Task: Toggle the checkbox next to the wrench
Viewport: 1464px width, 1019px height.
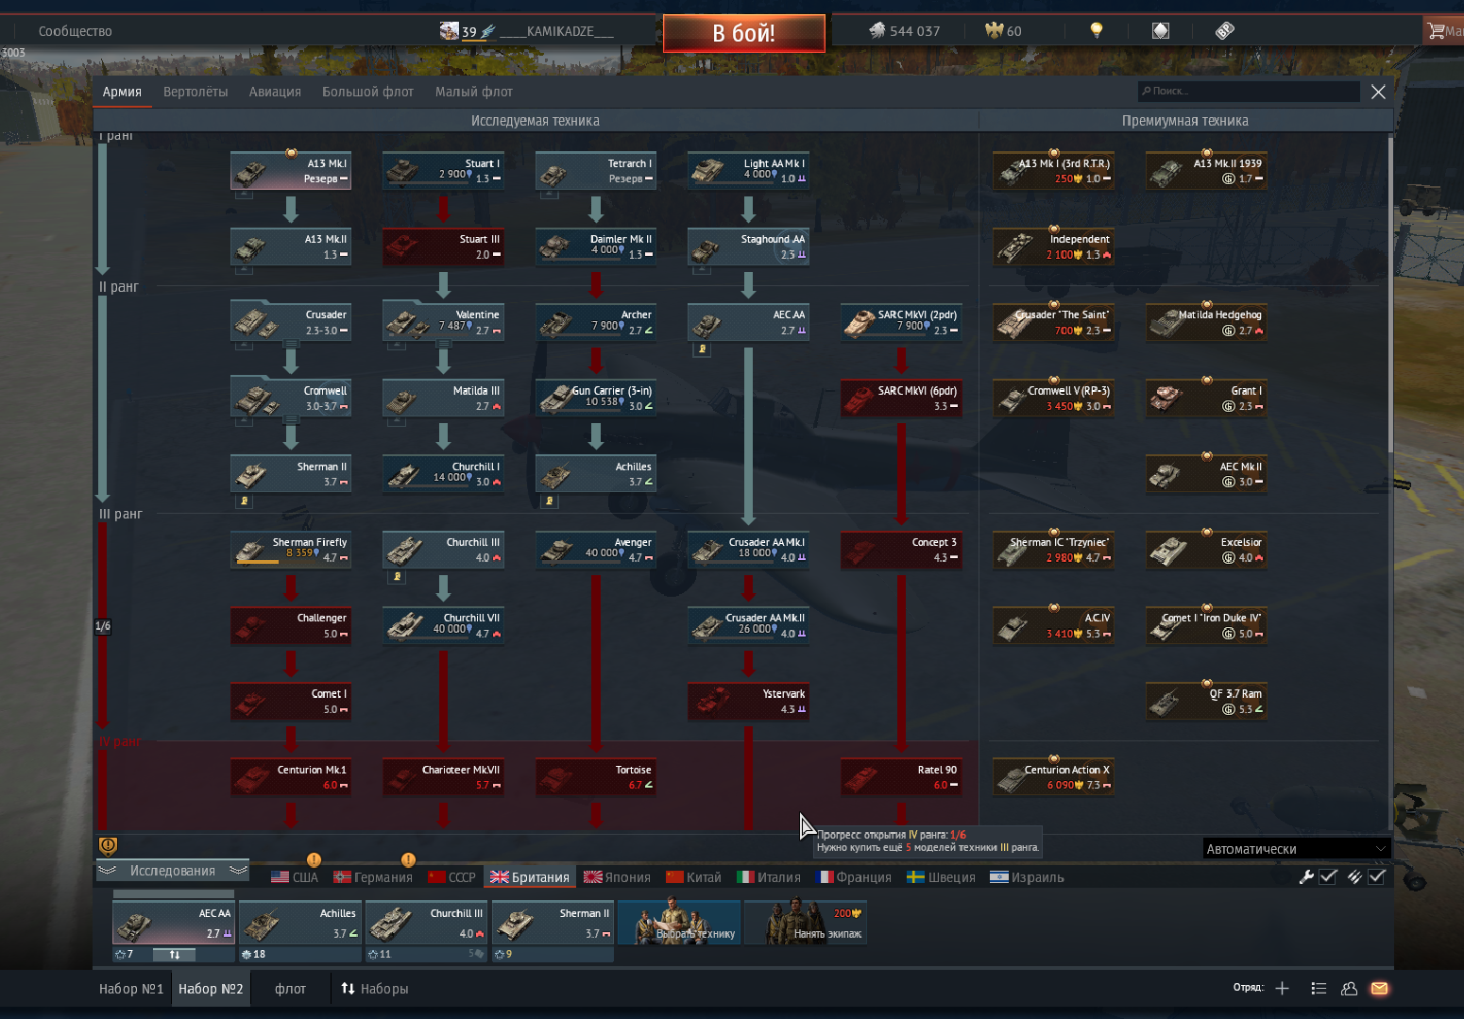Action: [1328, 876]
